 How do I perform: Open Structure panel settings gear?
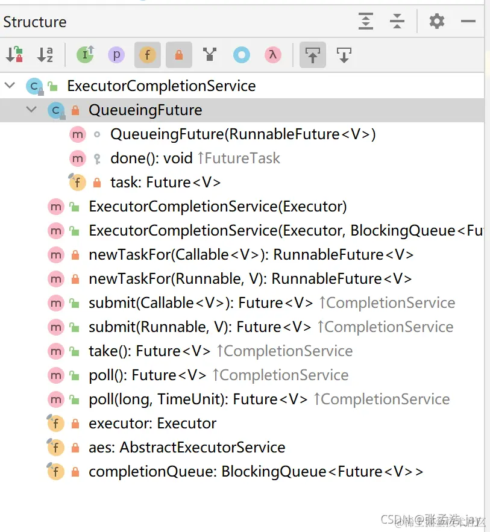[436, 21]
